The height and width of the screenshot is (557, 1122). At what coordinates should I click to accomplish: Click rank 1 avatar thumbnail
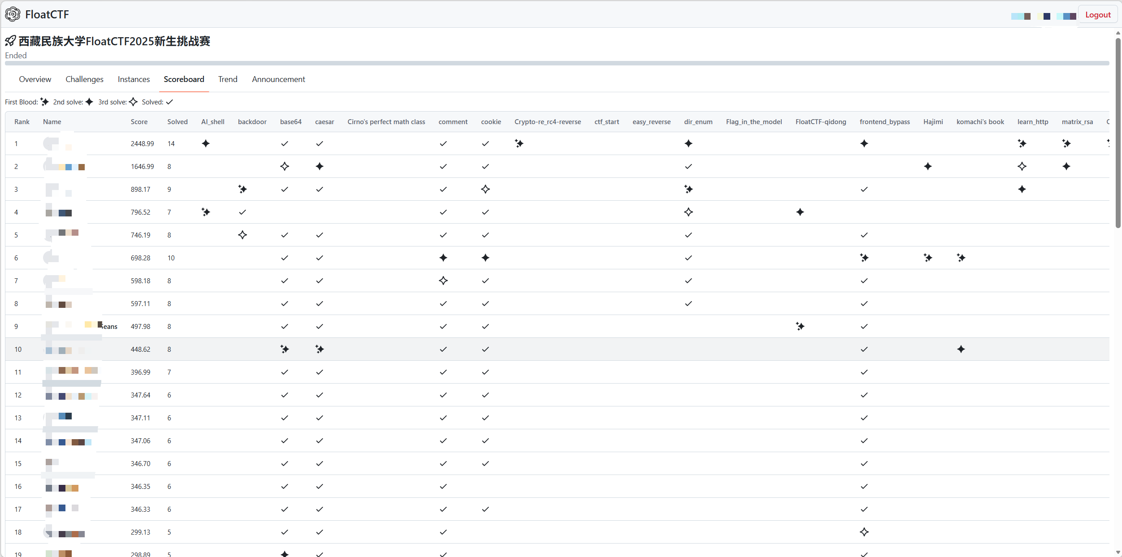(51, 143)
